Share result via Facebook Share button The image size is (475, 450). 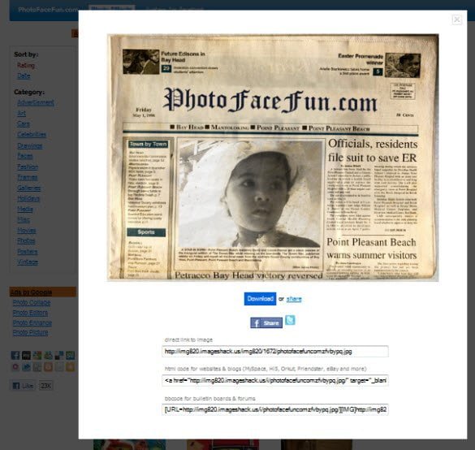coord(266,323)
